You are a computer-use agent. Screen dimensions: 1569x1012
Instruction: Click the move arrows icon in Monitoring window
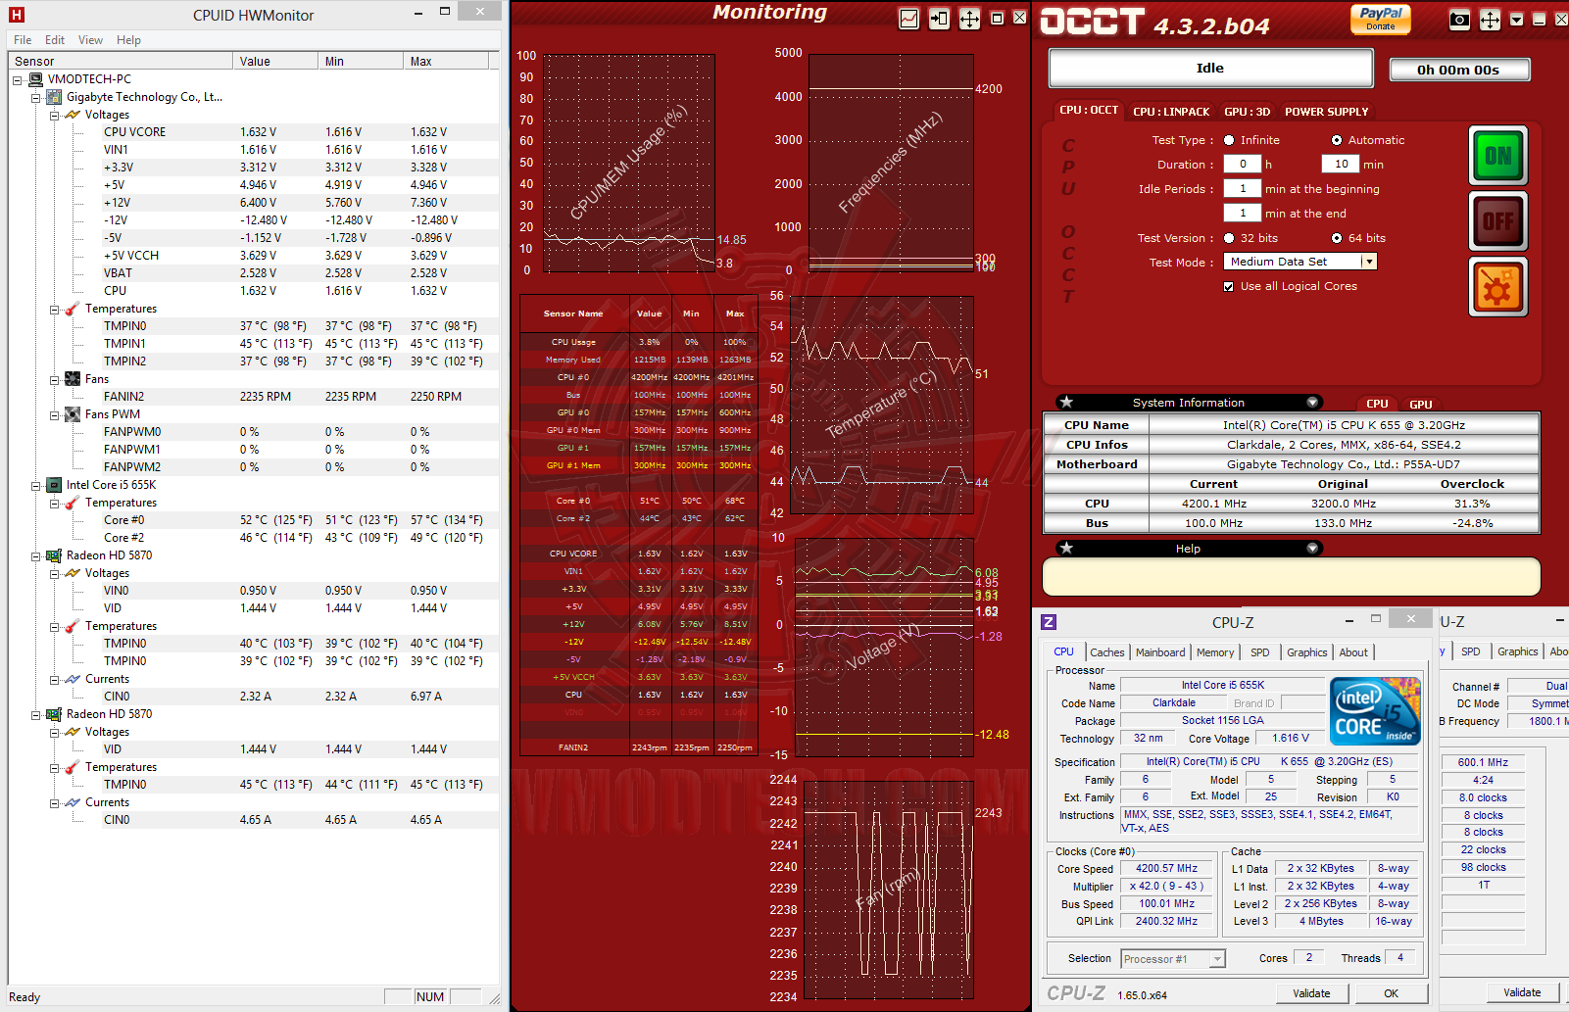coord(969,19)
